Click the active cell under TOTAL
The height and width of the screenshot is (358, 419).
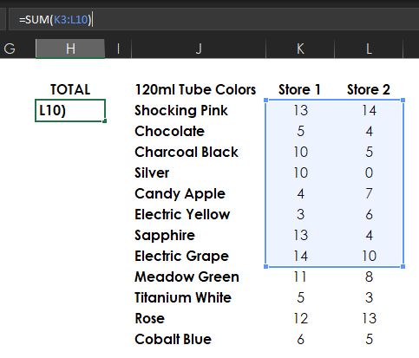[70, 110]
